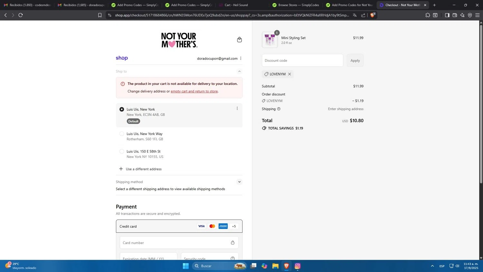
Task: Click the Expiration date field
Action: pos(148,257)
